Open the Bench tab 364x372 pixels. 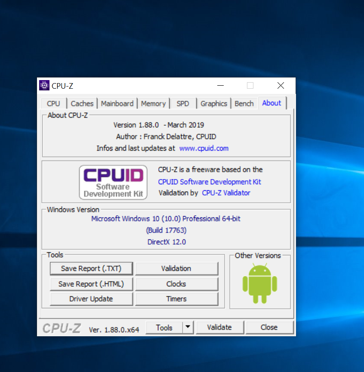point(244,104)
